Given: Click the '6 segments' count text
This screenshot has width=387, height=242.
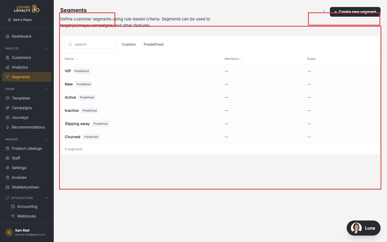Looking at the screenshot, I should tap(74, 149).
